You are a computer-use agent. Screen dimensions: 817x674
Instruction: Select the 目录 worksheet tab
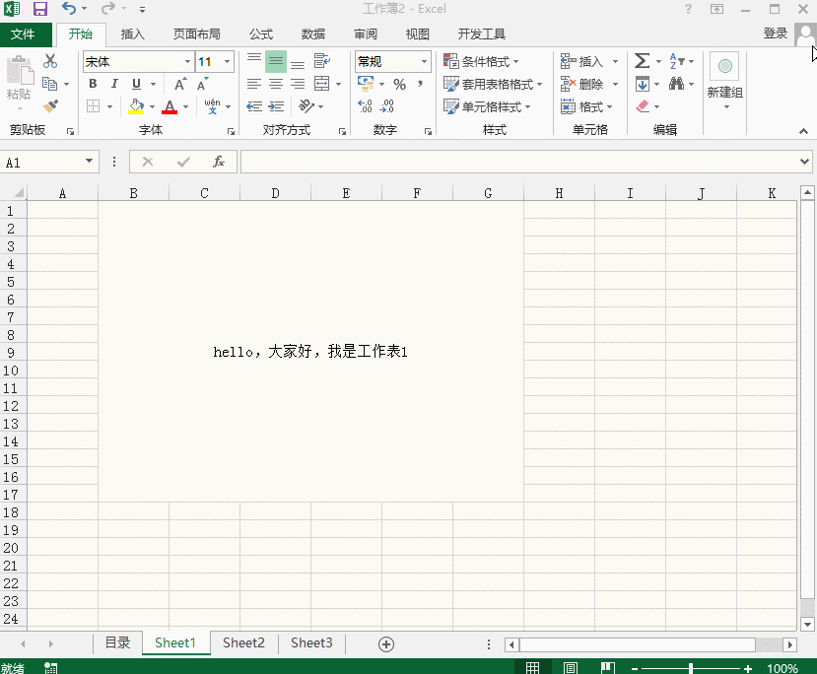coord(117,642)
